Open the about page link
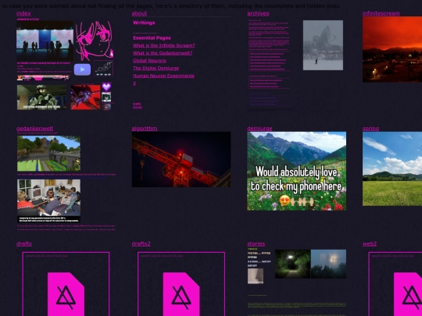The height and width of the screenshot is (316, 422). click(139, 13)
